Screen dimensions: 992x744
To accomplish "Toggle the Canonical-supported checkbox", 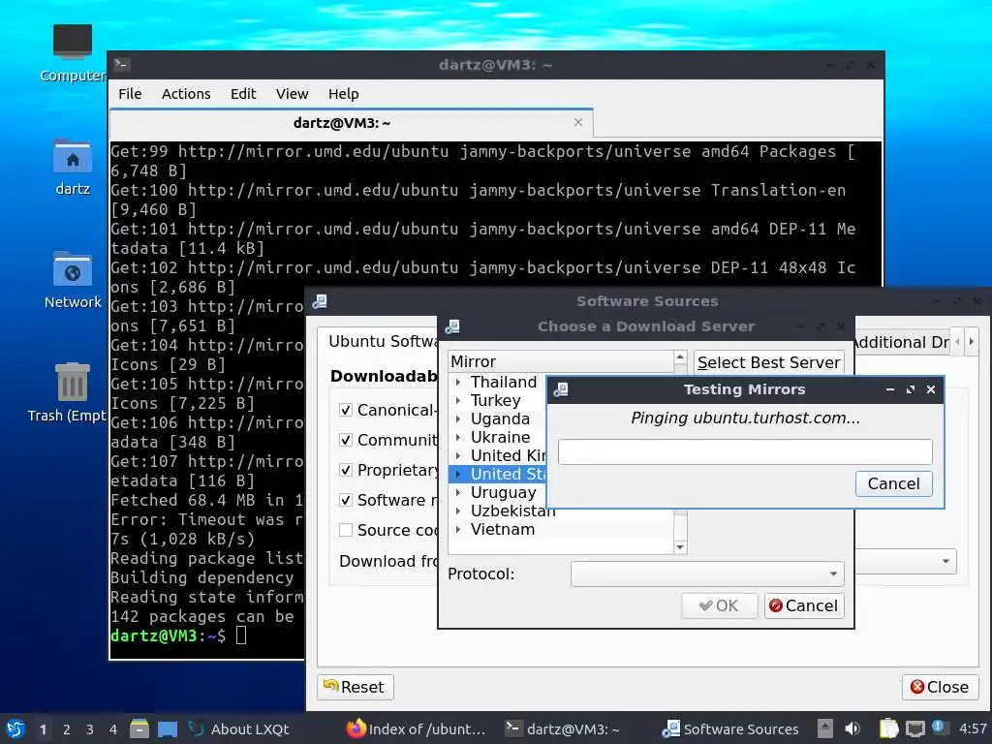I will pyautogui.click(x=346, y=410).
